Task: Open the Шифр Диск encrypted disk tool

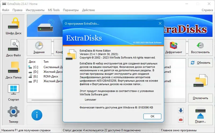Action: click(13, 26)
